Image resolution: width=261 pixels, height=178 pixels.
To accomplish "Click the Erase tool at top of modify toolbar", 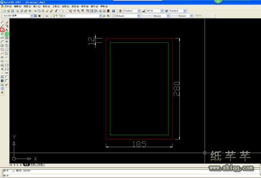I will pos(7,22).
